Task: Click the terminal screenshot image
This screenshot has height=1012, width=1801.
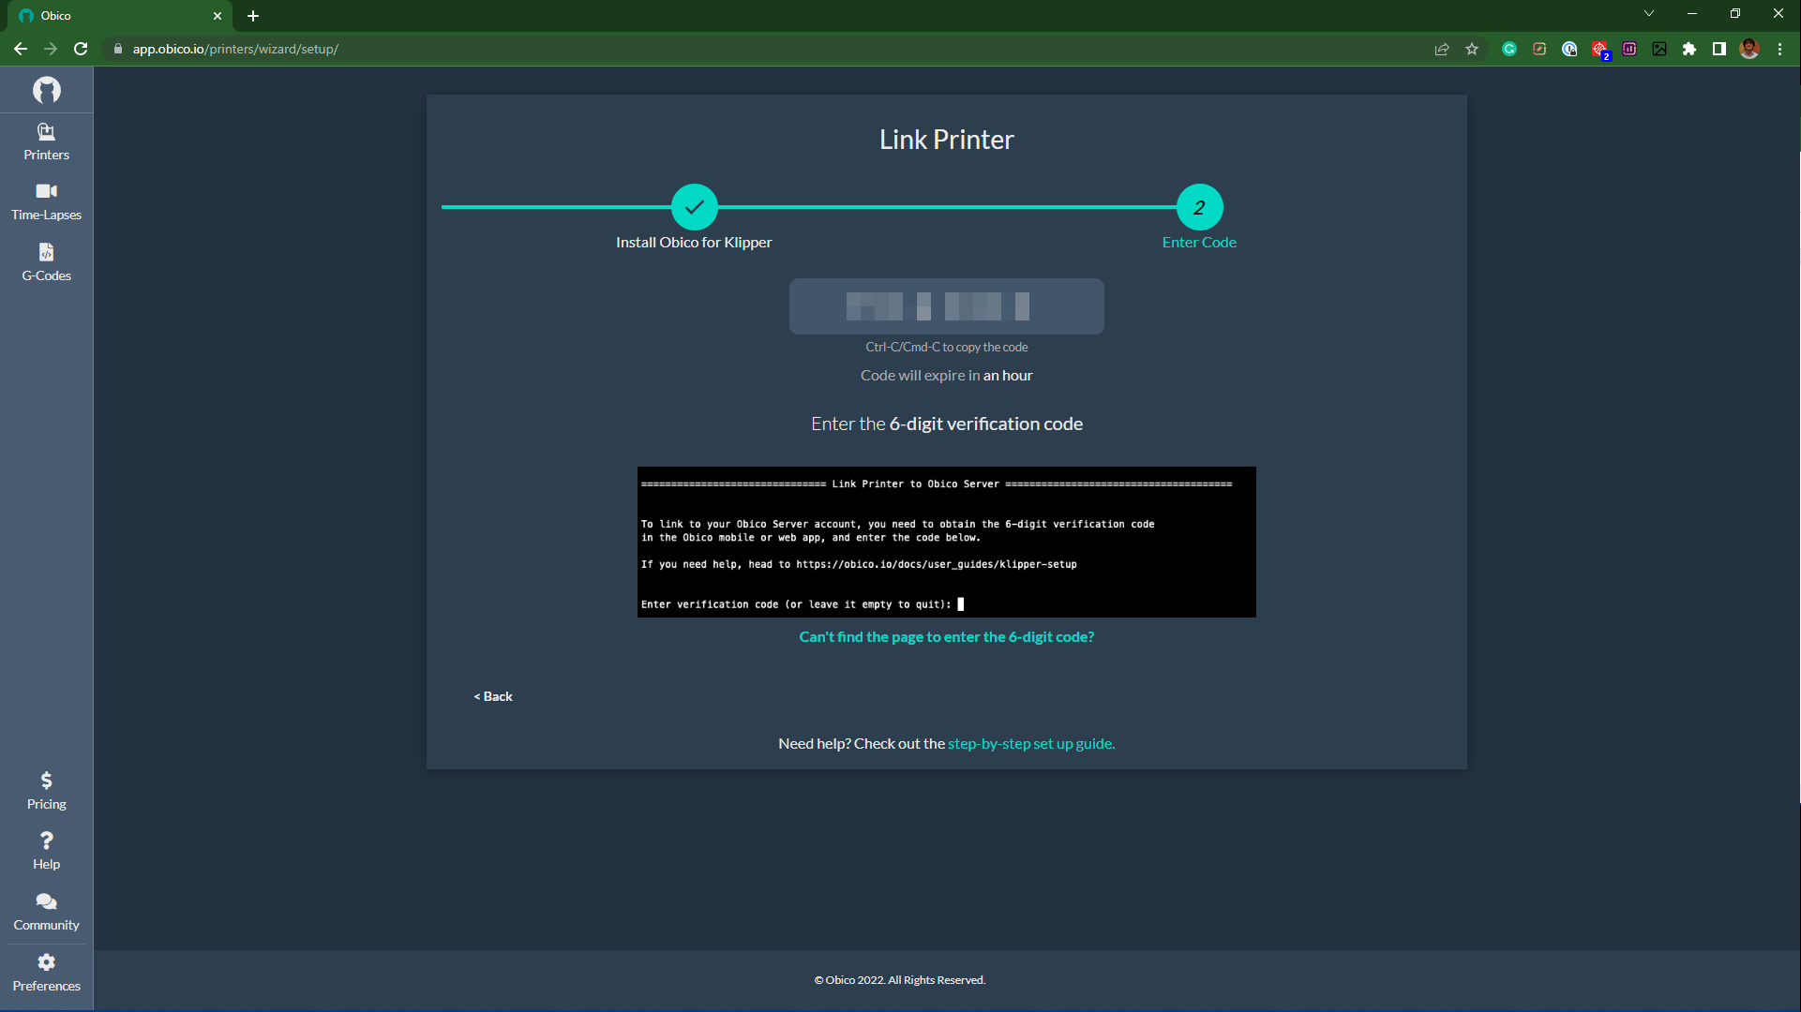Action: point(946,542)
